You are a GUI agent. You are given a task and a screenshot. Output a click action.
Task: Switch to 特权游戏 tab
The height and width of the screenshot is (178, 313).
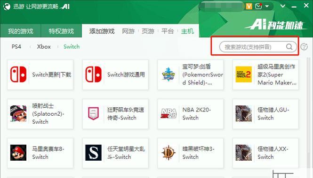coord(61,31)
